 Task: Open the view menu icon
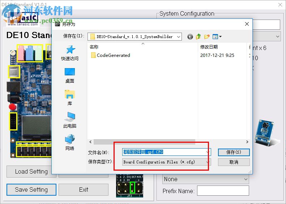click(217, 37)
